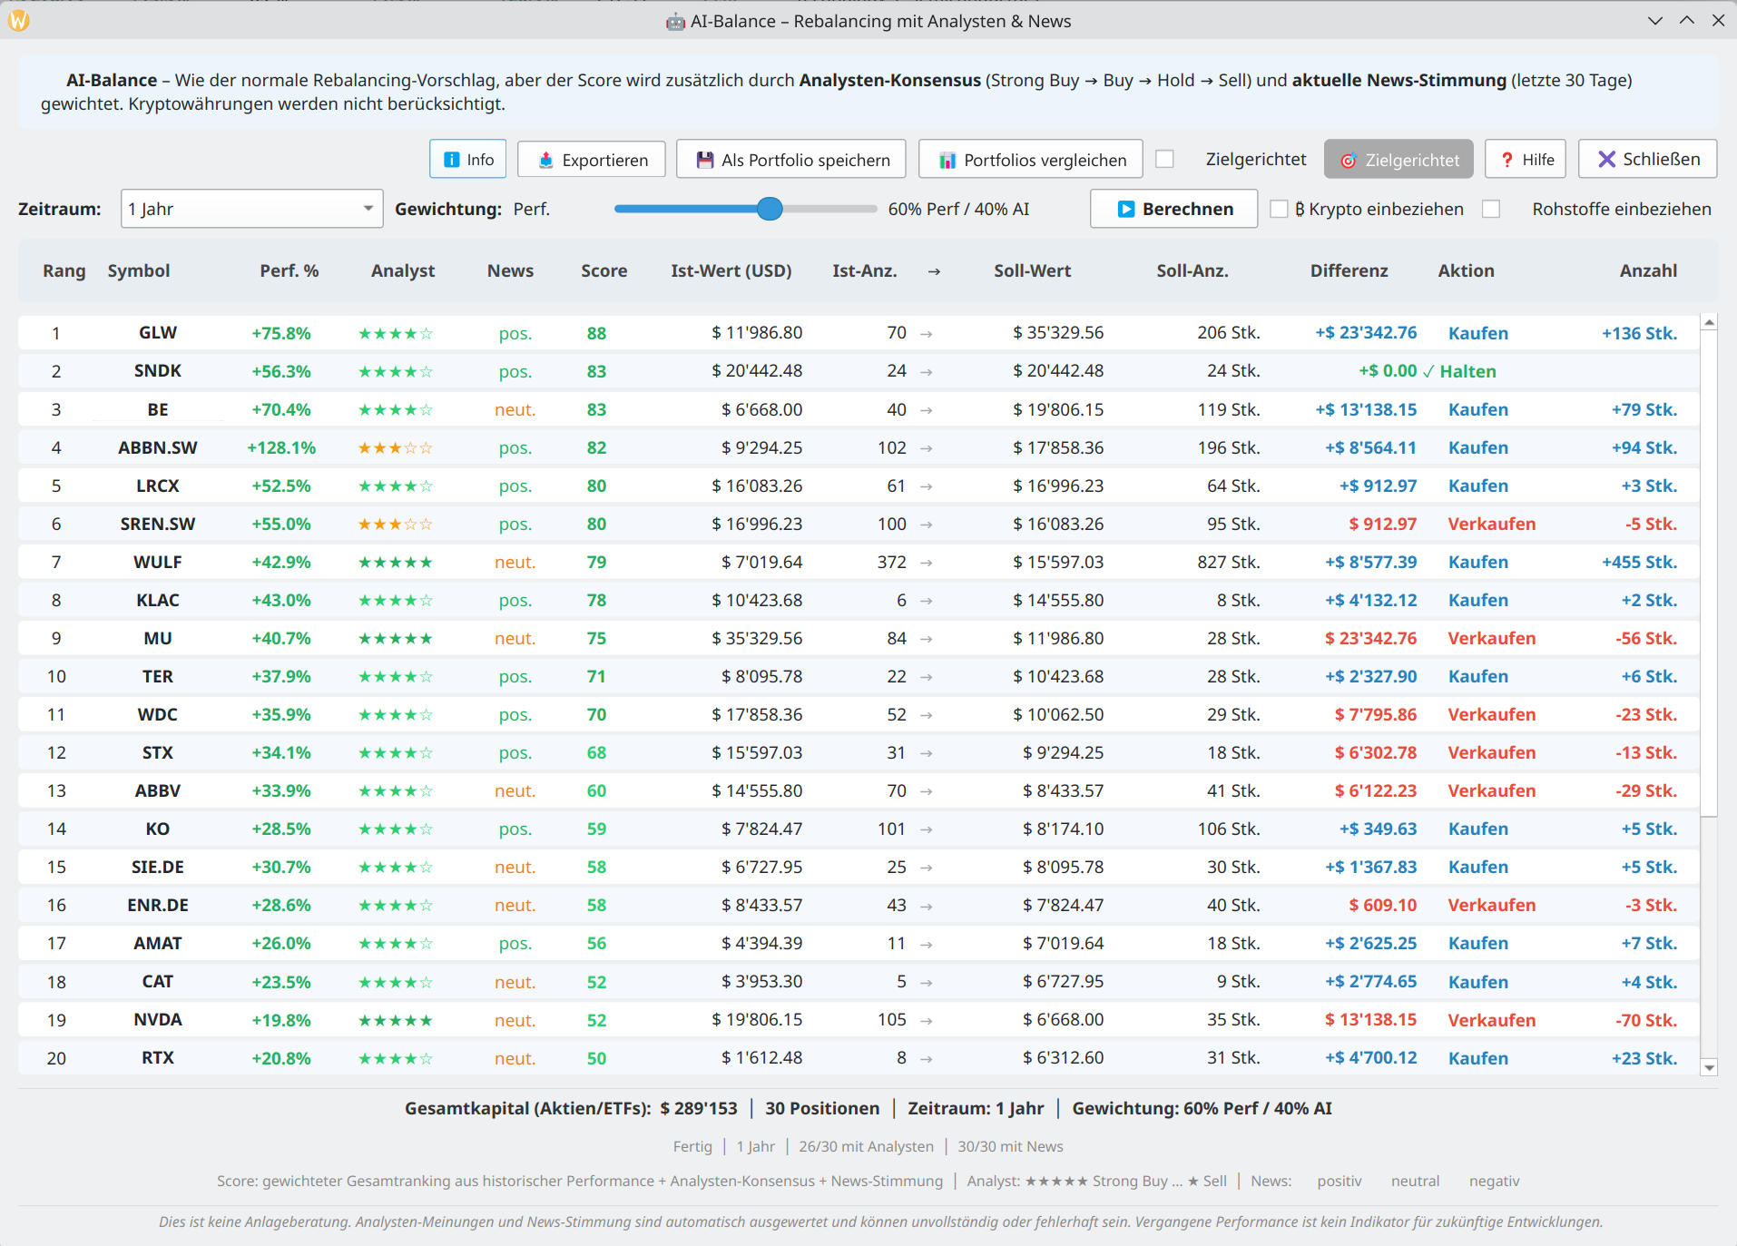The height and width of the screenshot is (1246, 1737).
Task: Export the rebalancing table via Exportieren
Action: (x=592, y=160)
